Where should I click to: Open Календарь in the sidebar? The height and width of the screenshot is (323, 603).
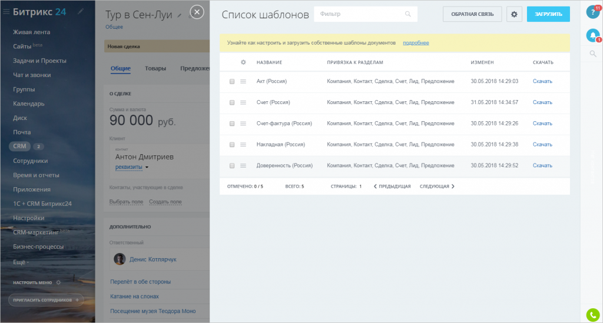coord(28,104)
